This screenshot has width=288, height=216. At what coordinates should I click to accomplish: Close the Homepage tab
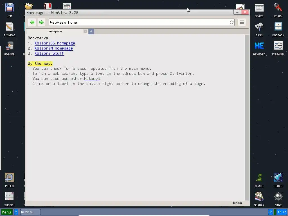(x=85, y=31)
